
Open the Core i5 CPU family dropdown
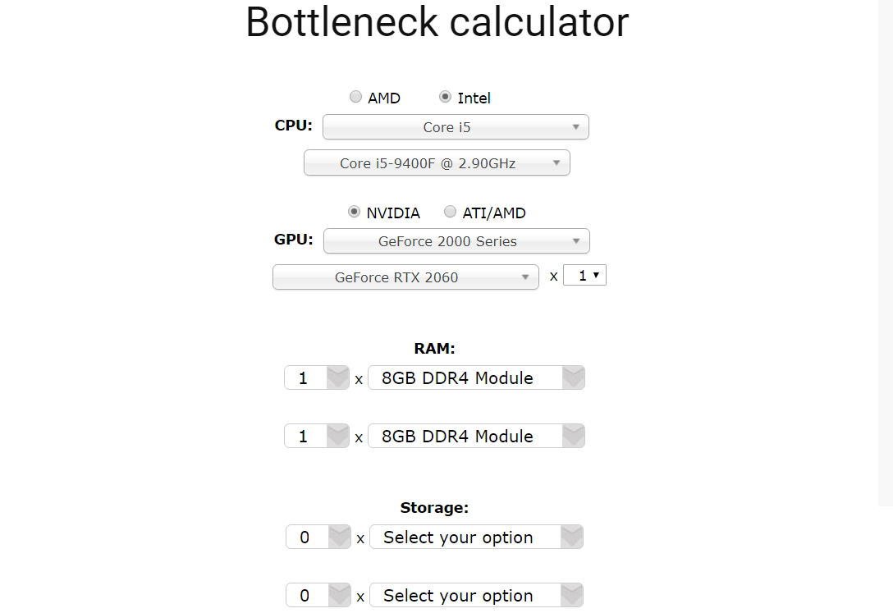(456, 127)
